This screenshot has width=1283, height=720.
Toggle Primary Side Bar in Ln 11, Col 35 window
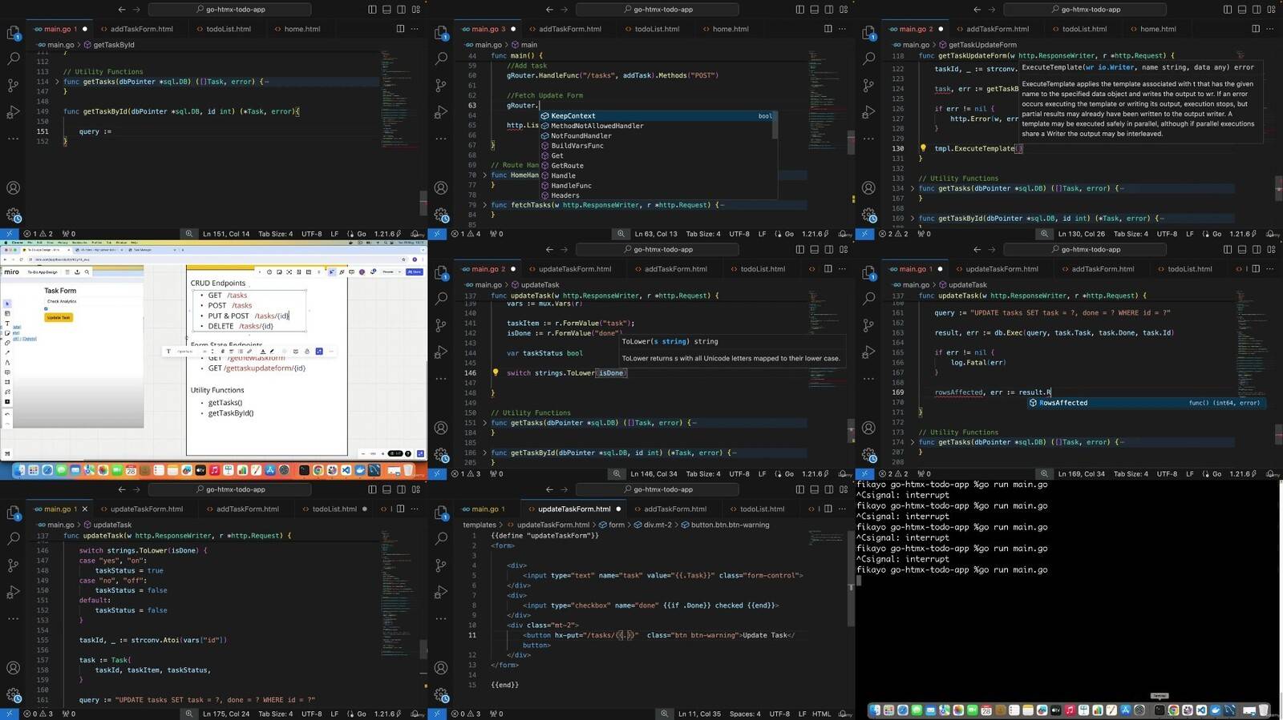tap(799, 489)
